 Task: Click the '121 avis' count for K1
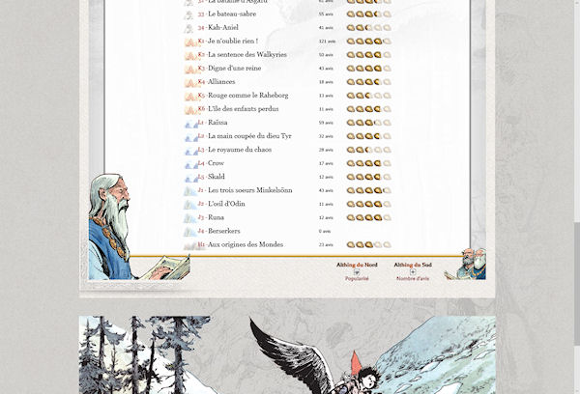point(327,42)
